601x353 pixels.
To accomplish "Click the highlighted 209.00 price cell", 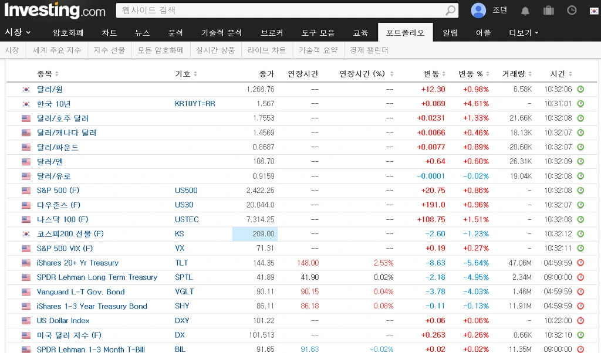I will point(255,234).
